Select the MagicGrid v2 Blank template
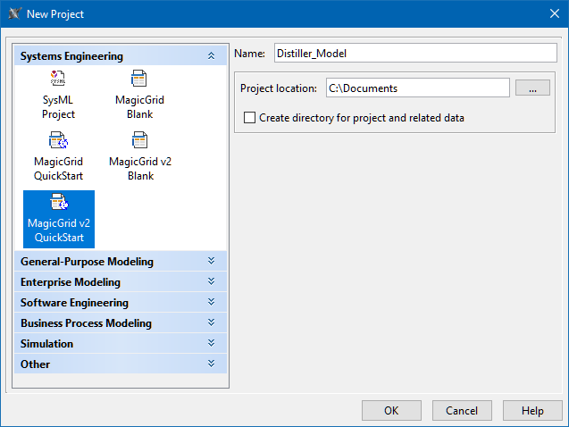The width and height of the screenshot is (569, 427). pos(139,140)
